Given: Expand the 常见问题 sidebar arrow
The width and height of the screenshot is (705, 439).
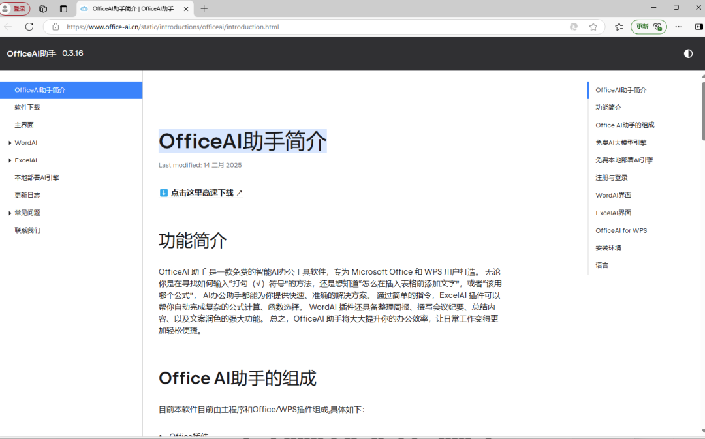Looking at the screenshot, I should click(x=10, y=213).
